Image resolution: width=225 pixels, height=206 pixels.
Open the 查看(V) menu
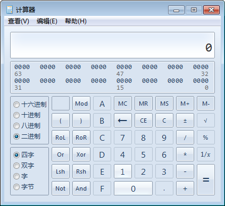(19, 21)
